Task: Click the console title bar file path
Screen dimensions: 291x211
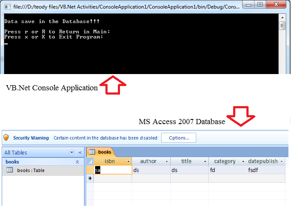Action: click(x=126, y=7)
